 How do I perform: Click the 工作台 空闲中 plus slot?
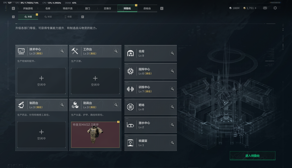(95, 81)
